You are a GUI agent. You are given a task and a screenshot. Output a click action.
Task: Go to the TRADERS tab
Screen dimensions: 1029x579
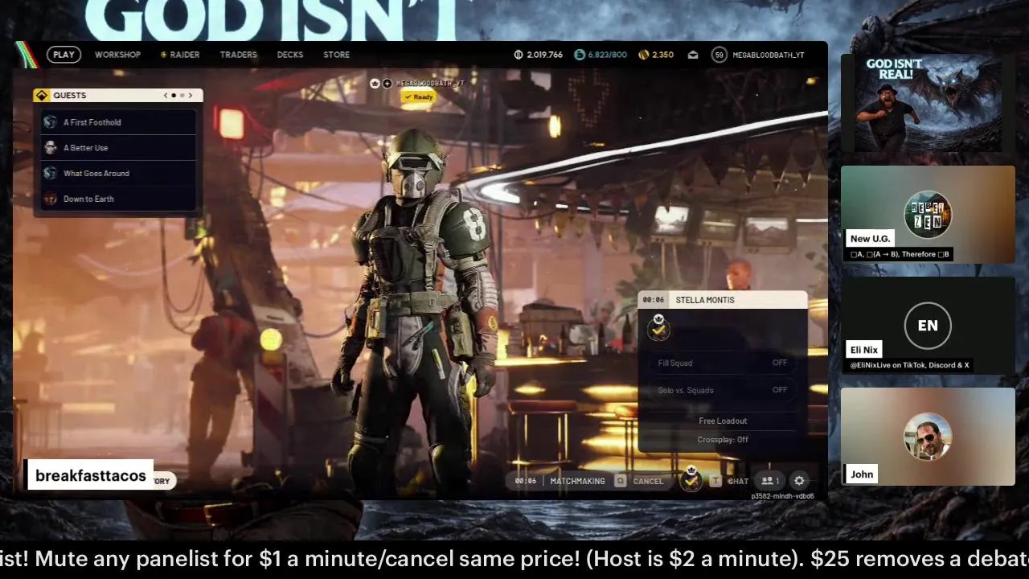coord(239,55)
